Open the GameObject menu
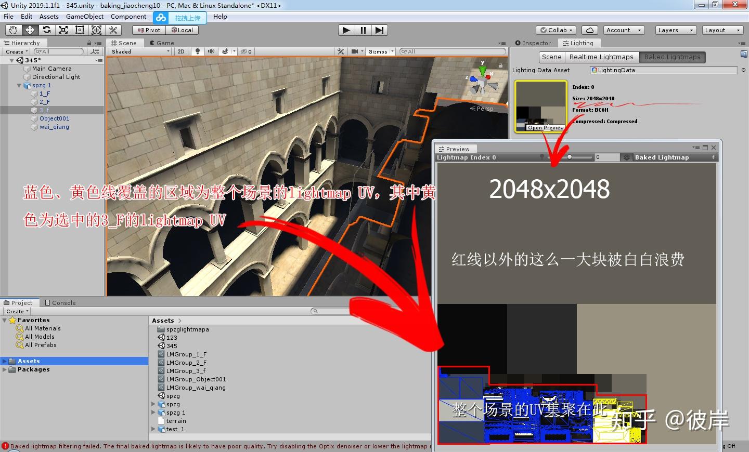 coord(85,17)
